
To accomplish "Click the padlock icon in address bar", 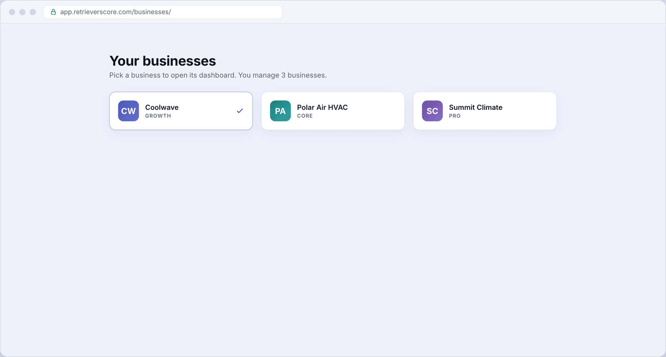I will coord(53,12).
